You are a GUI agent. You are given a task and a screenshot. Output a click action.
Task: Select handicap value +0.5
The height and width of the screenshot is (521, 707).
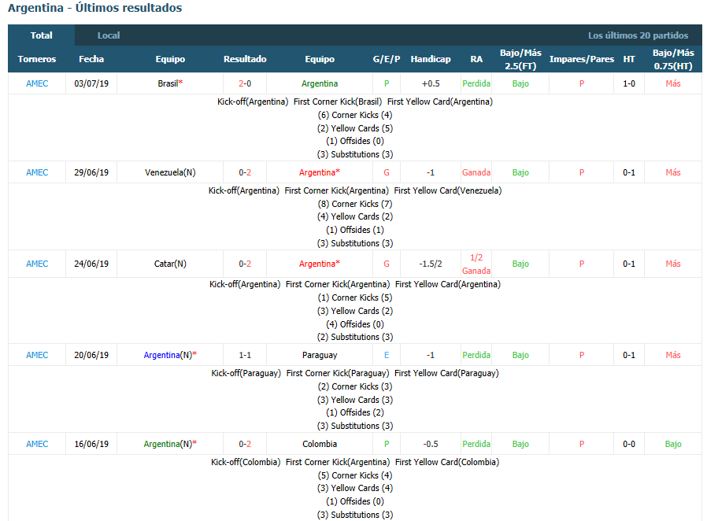pos(431,83)
